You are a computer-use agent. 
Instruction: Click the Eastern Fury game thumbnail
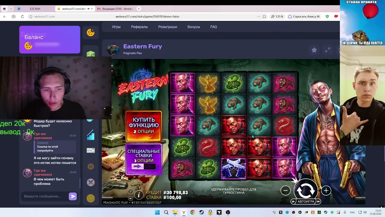113,49
